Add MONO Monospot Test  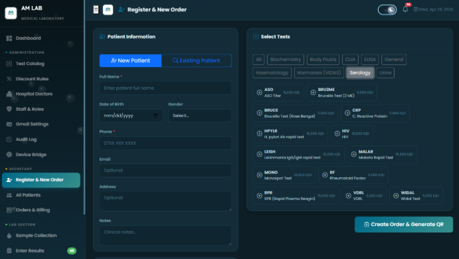coord(284,175)
